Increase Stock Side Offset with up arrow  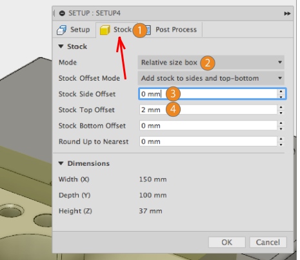pos(281,91)
